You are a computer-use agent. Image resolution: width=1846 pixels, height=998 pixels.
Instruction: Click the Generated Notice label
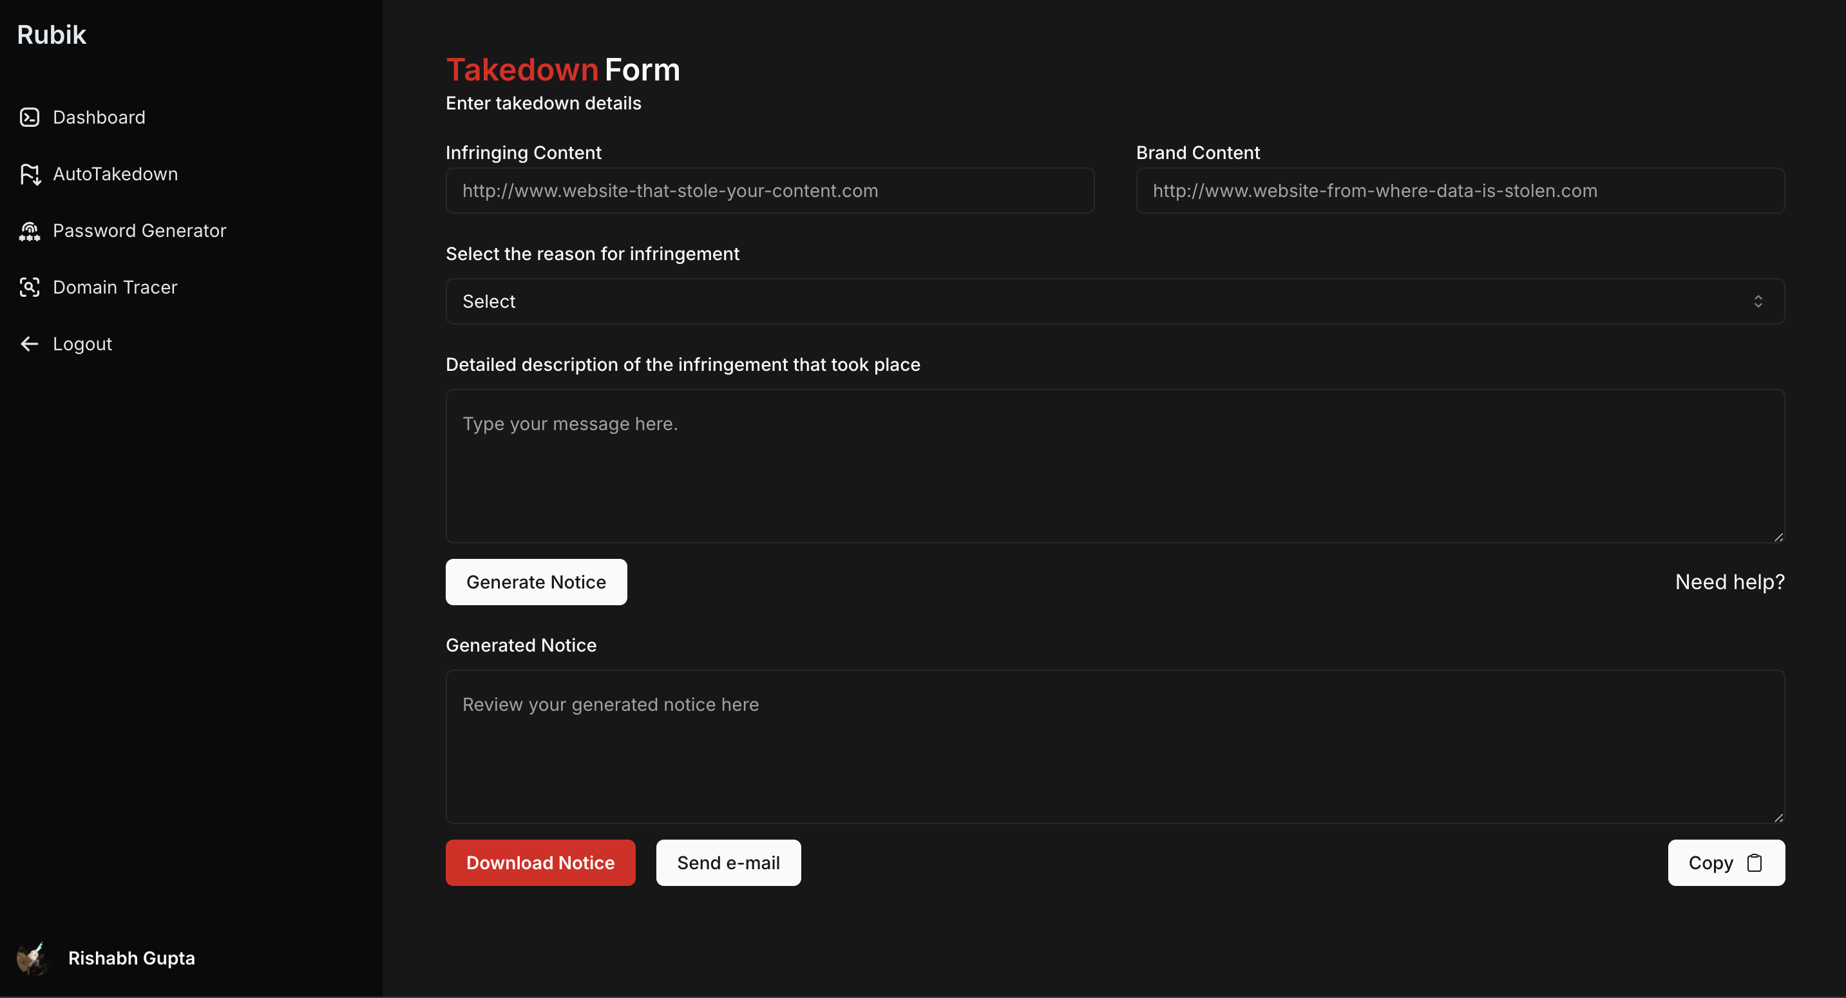click(521, 646)
